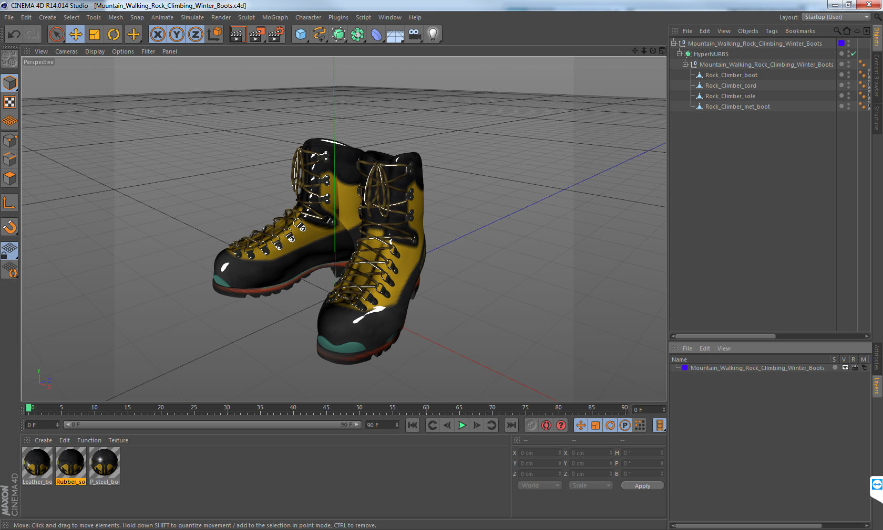Viewport: 883px width, 530px height.
Task: Toggle the autokeying record button
Action: (x=546, y=425)
